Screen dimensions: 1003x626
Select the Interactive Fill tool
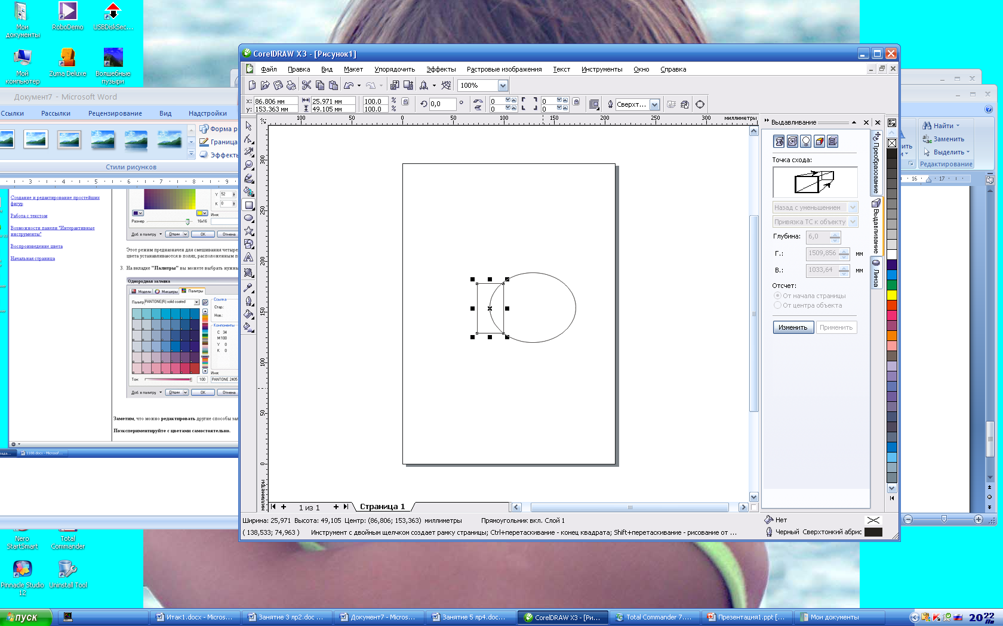pyautogui.click(x=249, y=327)
